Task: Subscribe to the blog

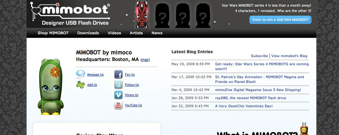Action: pos(259,56)
